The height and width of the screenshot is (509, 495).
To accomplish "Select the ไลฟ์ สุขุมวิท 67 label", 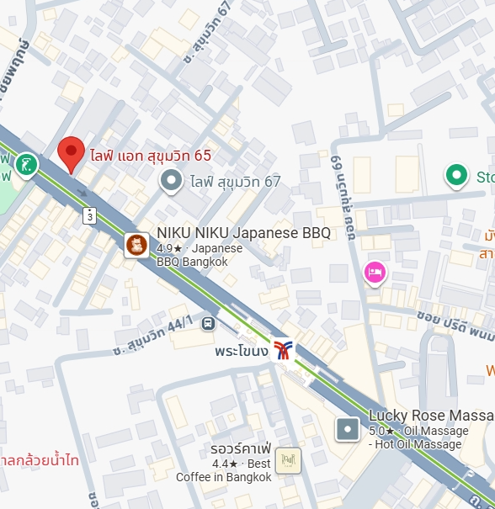I will [x=235, y=182].
